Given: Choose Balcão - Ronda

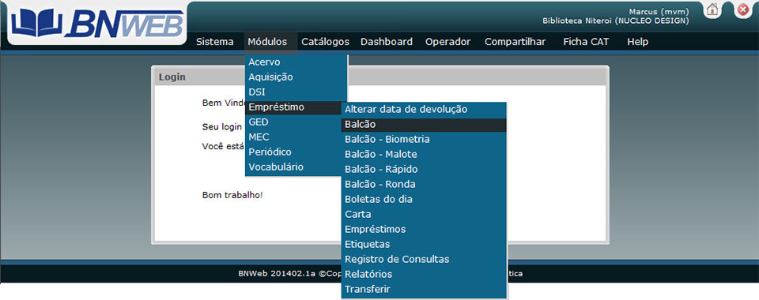Looking at the screenshot, I should pyautogui.click(x=424, y=185).
